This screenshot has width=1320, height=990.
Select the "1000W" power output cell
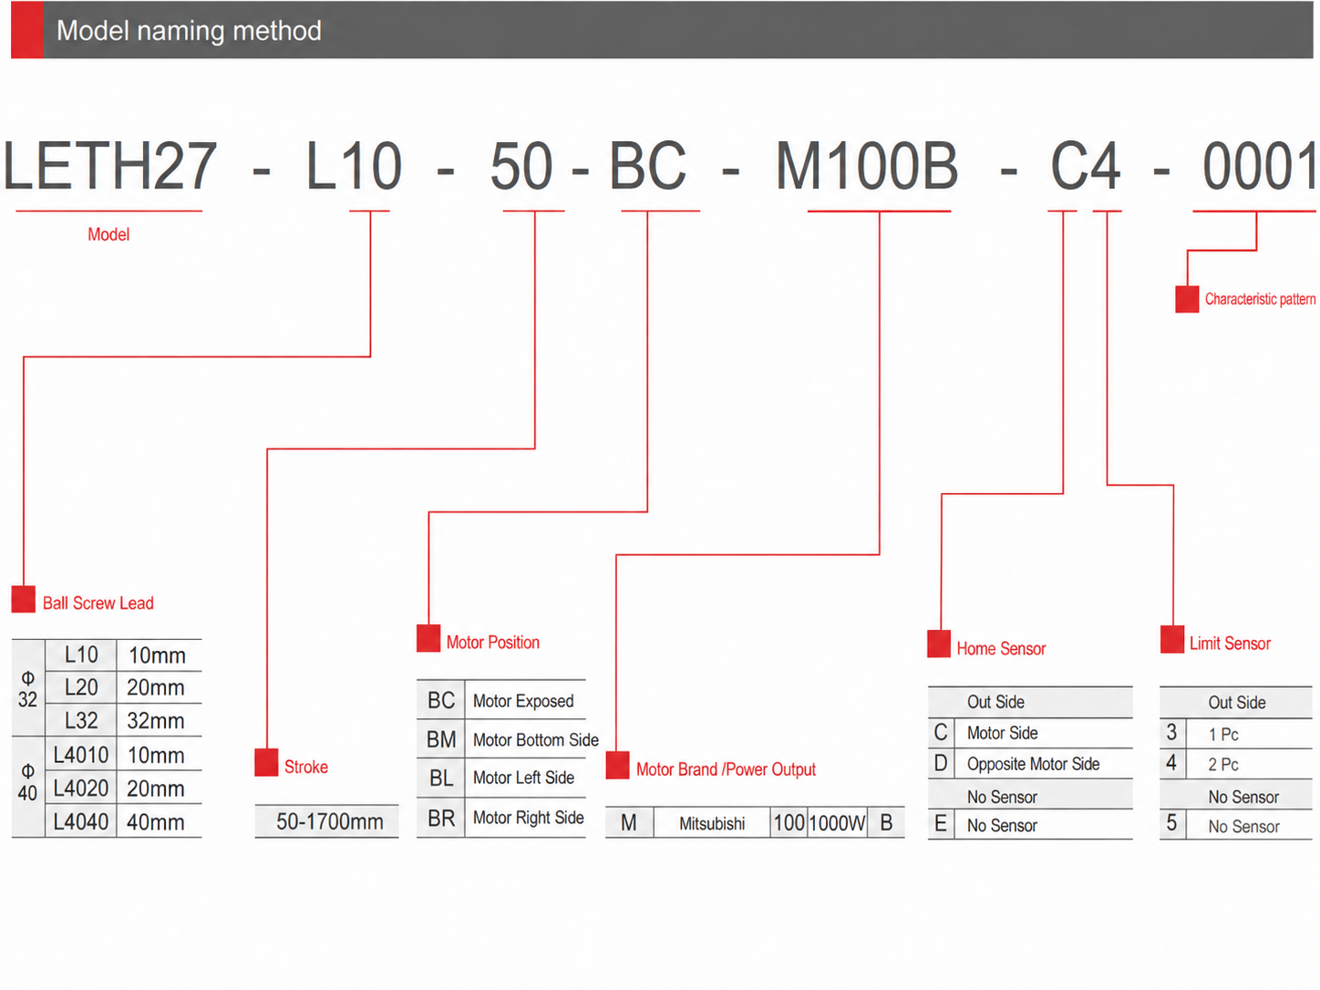click(x=837, y=823)
